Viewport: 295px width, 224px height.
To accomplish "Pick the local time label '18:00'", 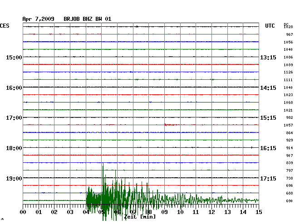I will pyautogui.click(x=14, y=148).
